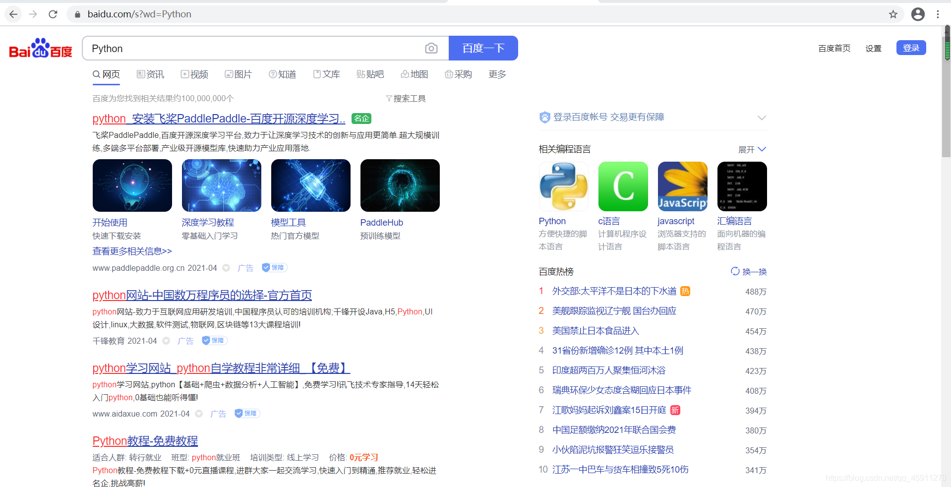The width and height of the screenshot is (951, 487).
Task: Open the 更多 search categories
Action: click(497, 74)
